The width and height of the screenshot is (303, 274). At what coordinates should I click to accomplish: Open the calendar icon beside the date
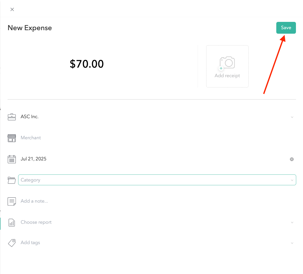coord(12,159)
